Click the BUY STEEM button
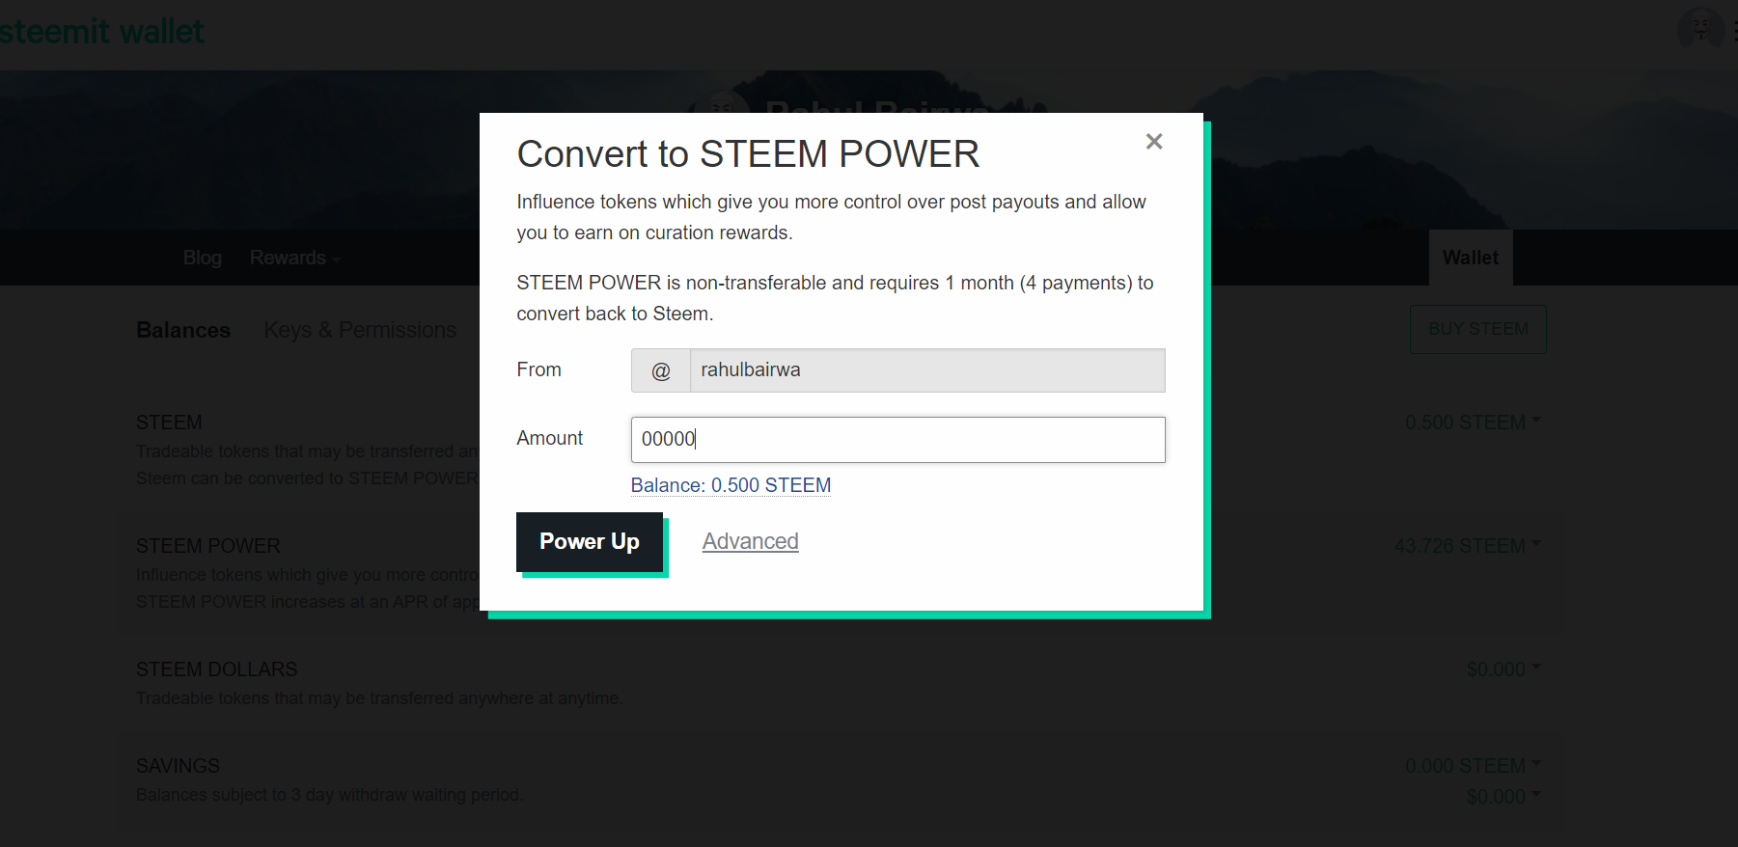Viewport: 1738px width, 847px height. [x=1477, y=329]
